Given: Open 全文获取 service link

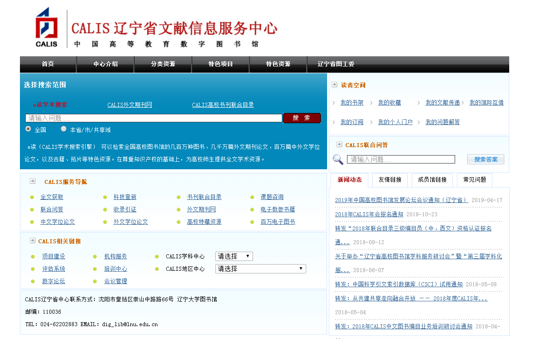Looking at the screenshot, I should click(x=52, y=197).
